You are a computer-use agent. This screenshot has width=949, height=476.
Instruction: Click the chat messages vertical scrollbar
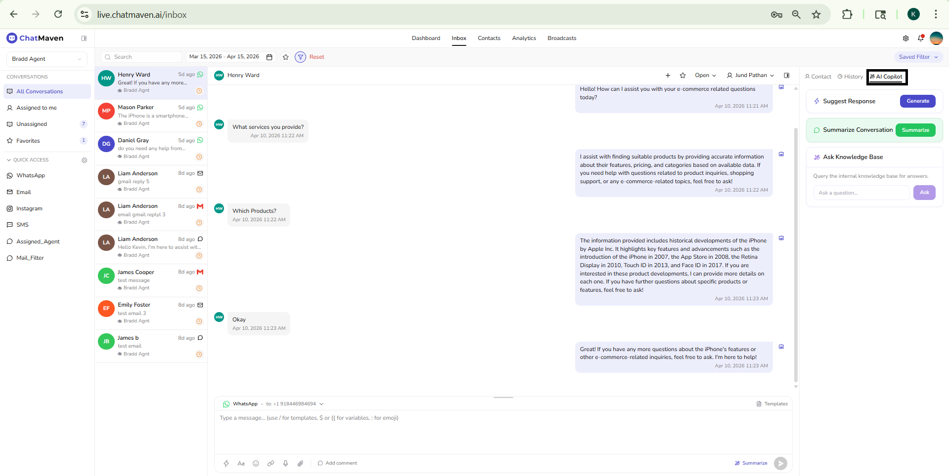[796, 247]
